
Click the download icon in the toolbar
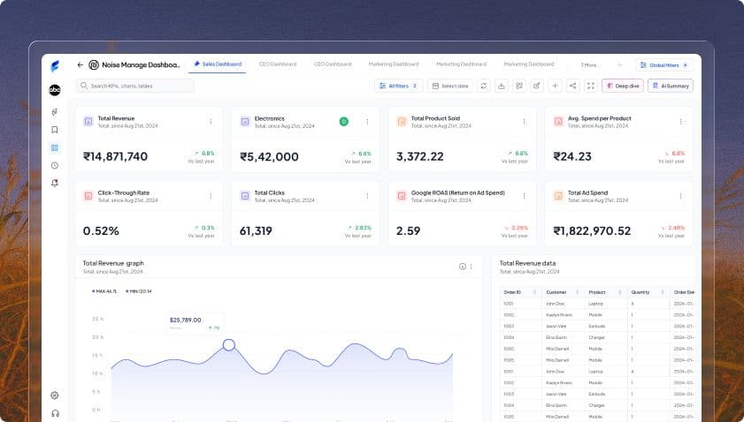[501, 86]
